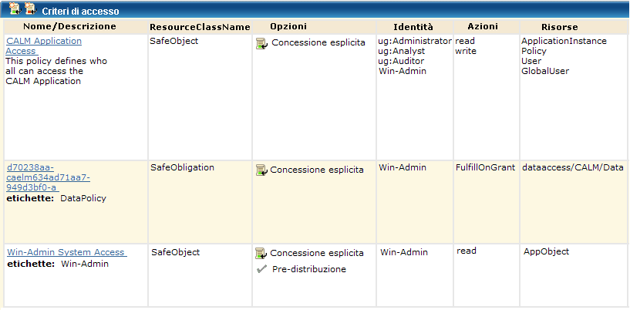Click the green policy icon in the header

(14, 8)
